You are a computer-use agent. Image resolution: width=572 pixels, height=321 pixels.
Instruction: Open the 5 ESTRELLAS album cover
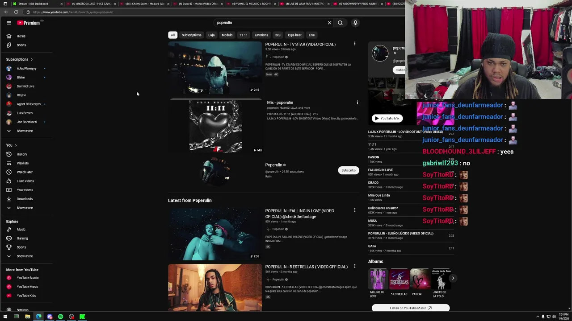coord(399,280)
